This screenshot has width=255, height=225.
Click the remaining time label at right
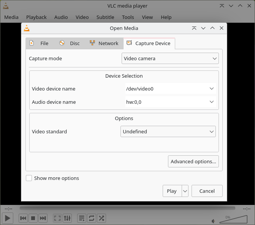(247, 209)
